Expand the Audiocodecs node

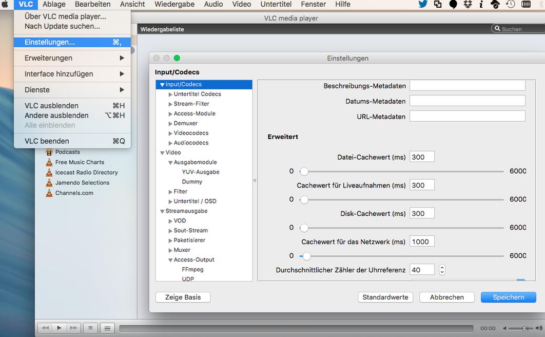170,143
